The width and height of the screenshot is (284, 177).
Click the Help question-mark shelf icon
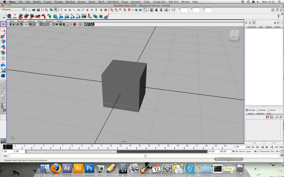pyautogui.click(x=15, y=16)
